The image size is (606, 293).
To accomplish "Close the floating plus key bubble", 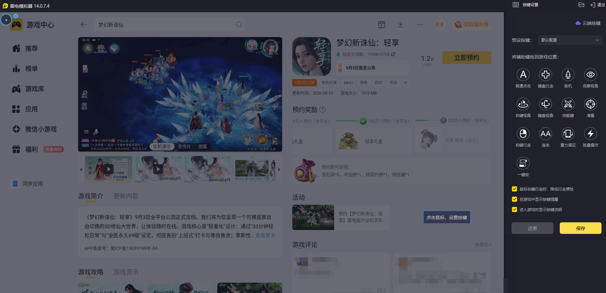I will (x=16, y=16).
